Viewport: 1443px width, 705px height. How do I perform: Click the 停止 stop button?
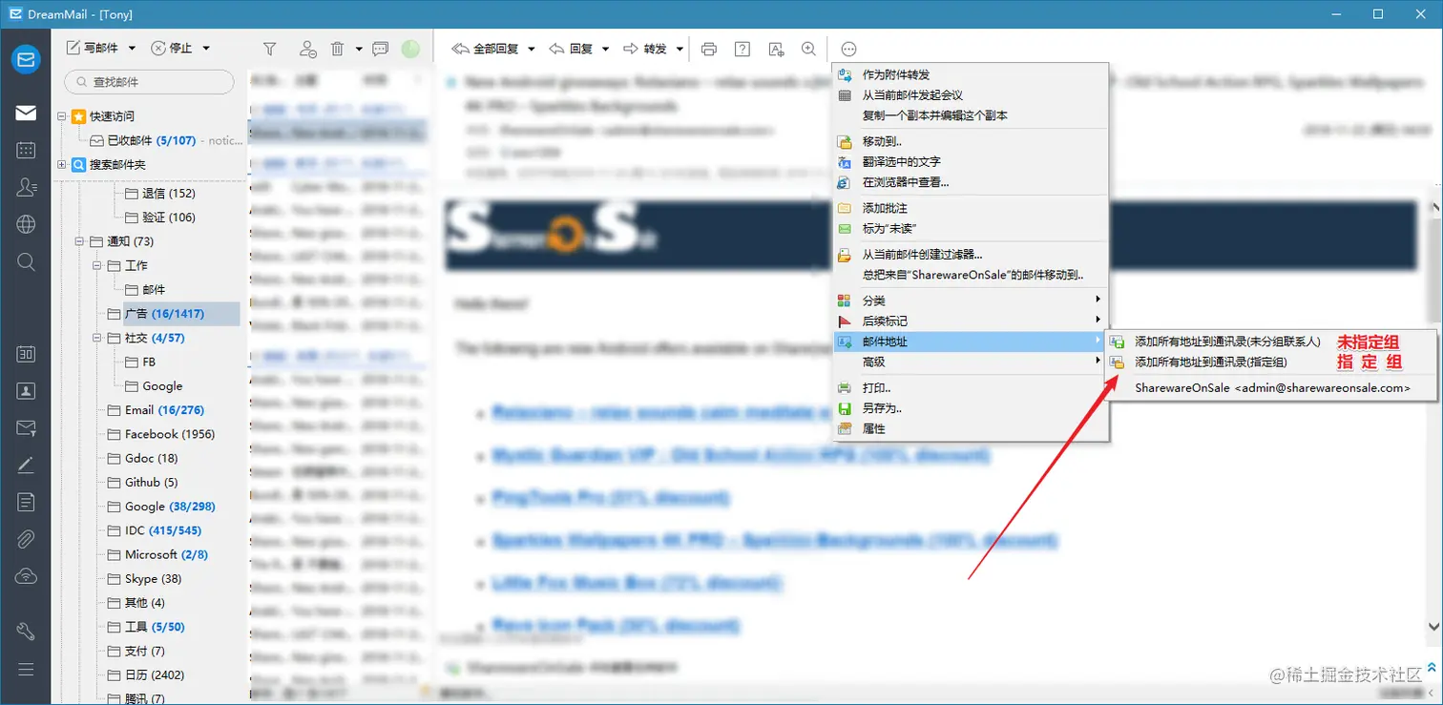click(173, 49)
